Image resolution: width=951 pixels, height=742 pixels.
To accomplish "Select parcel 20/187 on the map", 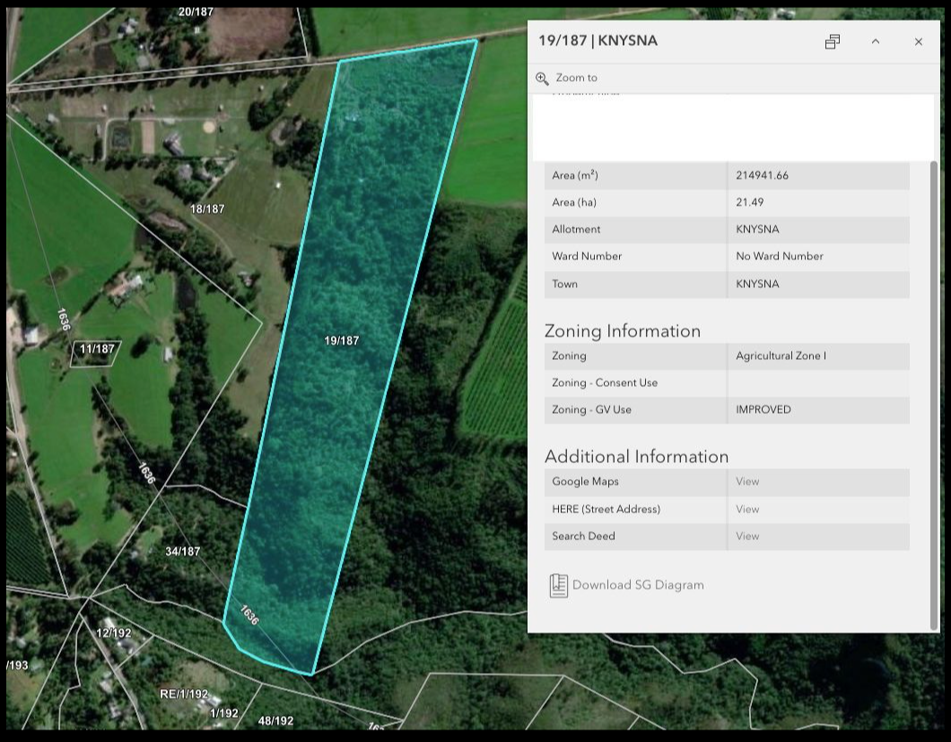I will pyautogui.click(x=196, y=12).
